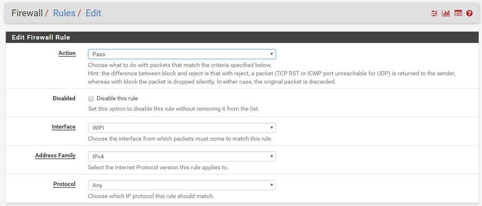This screenshot has width=482, height=206.
Task: Click the 'Set this option to disable' help text
Action: click(x=173, y=109)
